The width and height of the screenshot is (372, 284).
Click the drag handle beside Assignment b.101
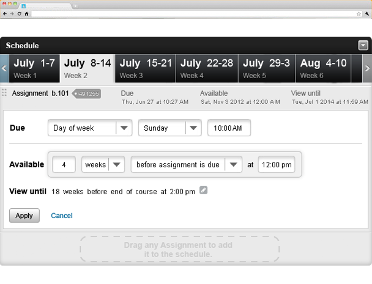tap(4, 93)
